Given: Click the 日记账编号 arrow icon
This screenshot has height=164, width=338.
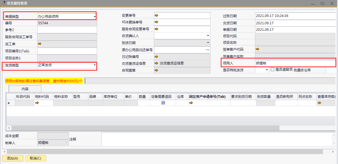Looking at the screenshot, I should [156, 57].
